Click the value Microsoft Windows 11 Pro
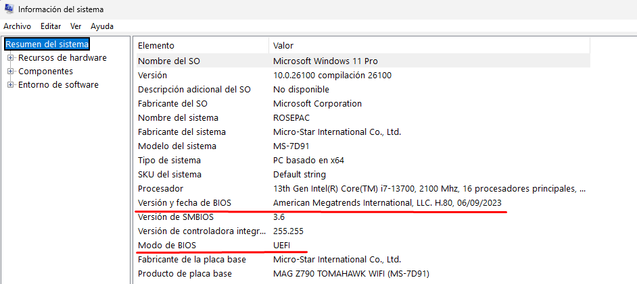Viewport: 637px width, 284px height. pos(325,61)
